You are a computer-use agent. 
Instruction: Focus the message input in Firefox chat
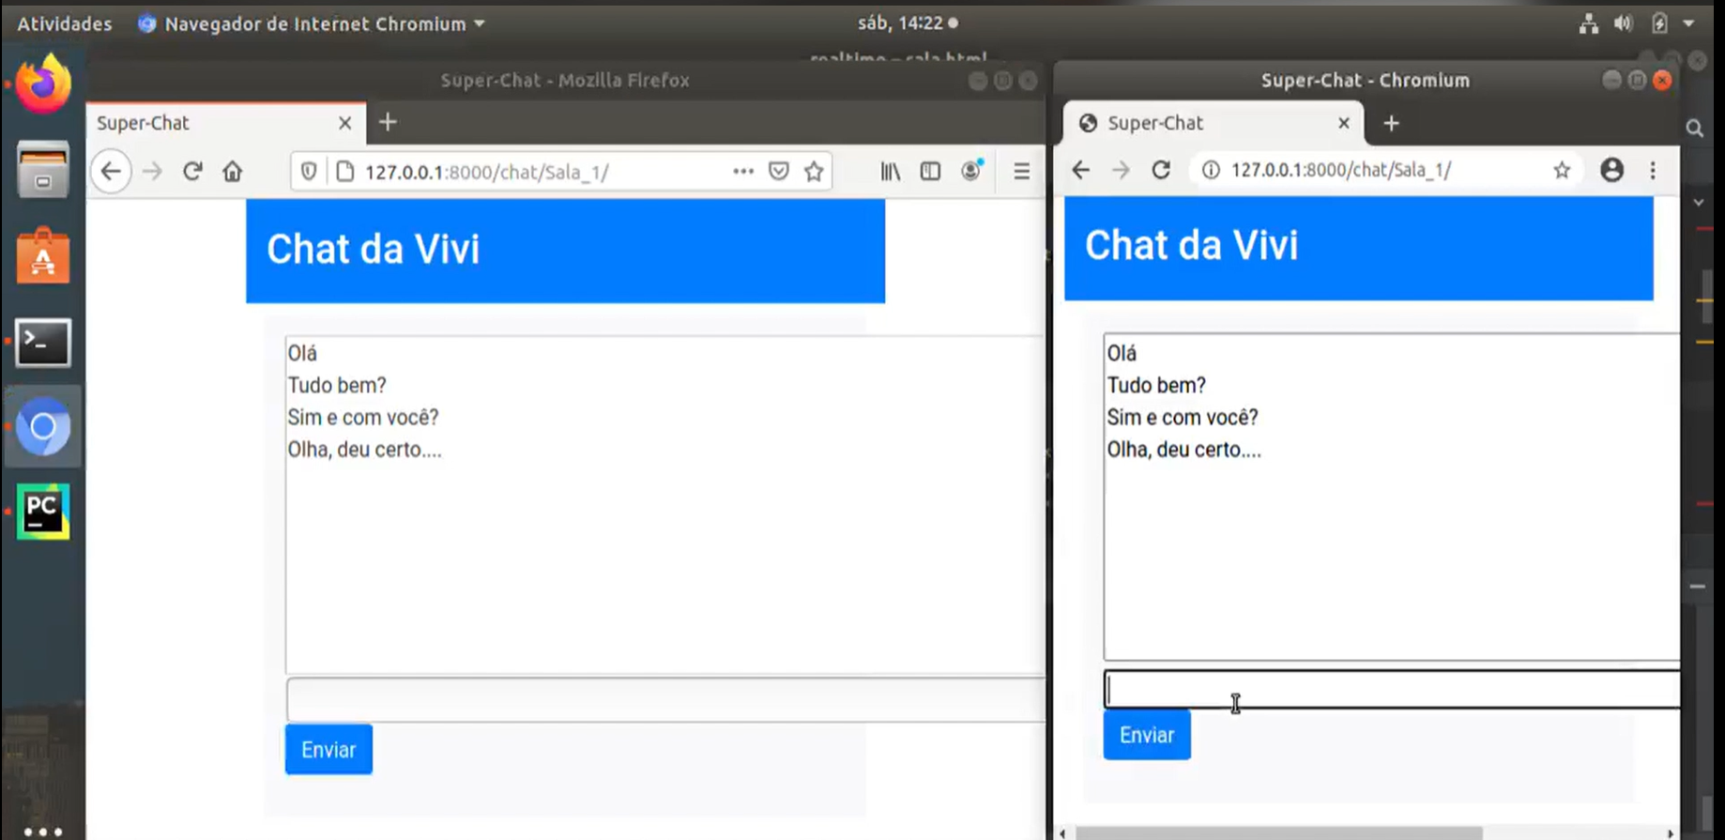(665, 699)
